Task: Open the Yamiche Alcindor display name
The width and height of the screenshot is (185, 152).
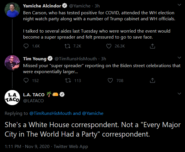Action: click(42, 6)
